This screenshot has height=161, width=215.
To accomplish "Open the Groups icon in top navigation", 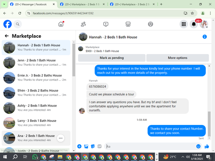I will [x=150, y=24].
